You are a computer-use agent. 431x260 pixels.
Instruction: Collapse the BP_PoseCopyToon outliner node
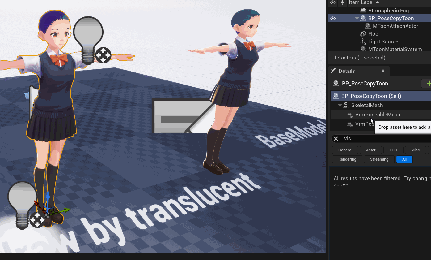[x=357, y=18]
